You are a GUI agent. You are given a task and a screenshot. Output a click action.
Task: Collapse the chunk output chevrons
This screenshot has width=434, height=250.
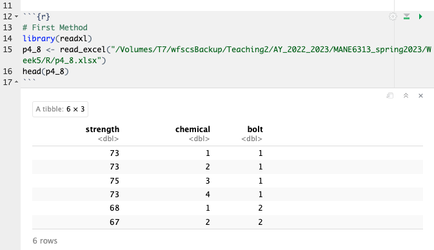pos(406,96)
